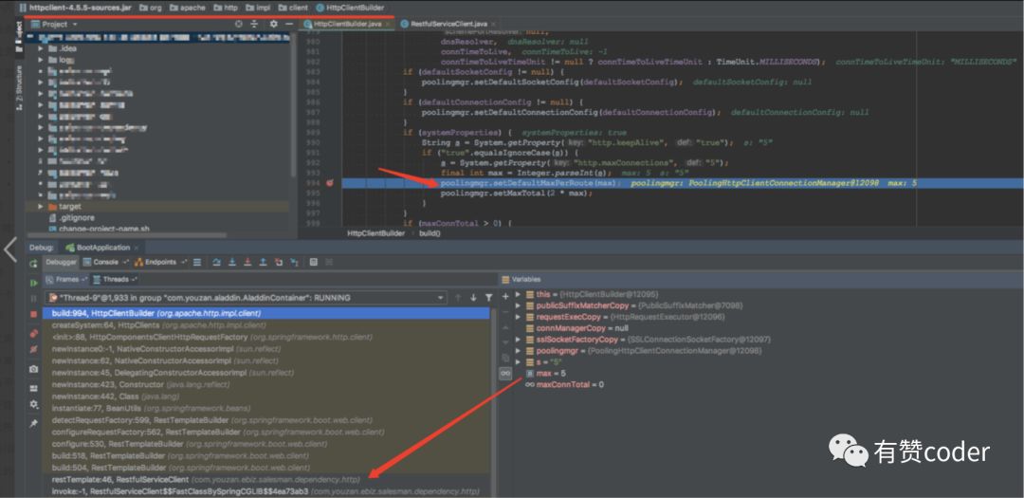Click the locate target icon in Project panel
The width and height of the screenshot is (1024, 498).
point(238,23)
